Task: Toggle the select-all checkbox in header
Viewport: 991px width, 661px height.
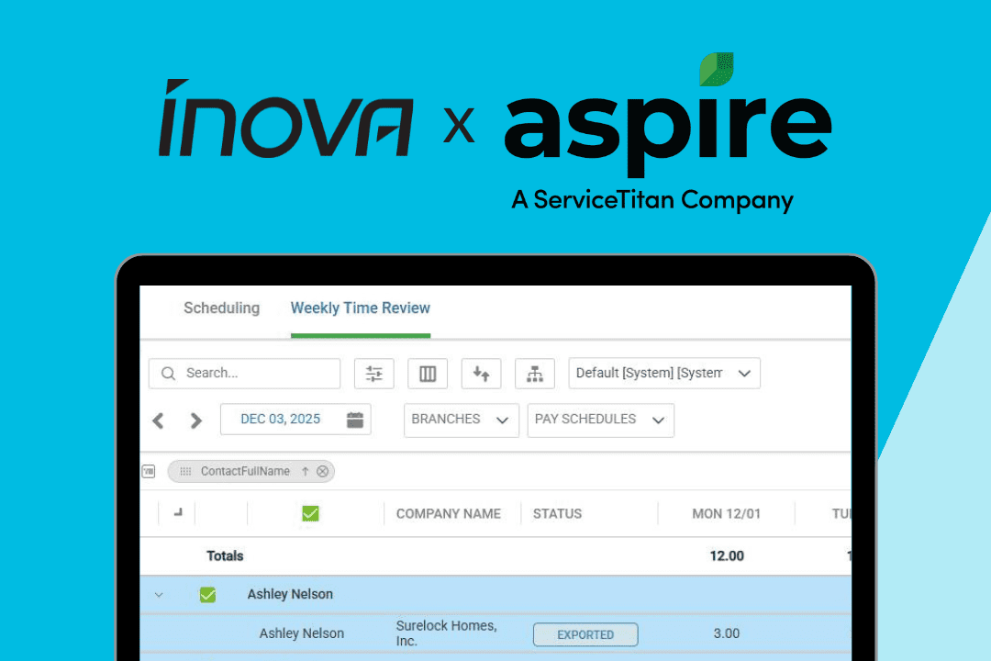Action: click(x=310, y=513)
